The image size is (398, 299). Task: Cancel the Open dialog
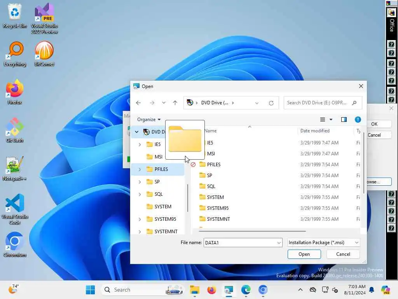(343, 254)
